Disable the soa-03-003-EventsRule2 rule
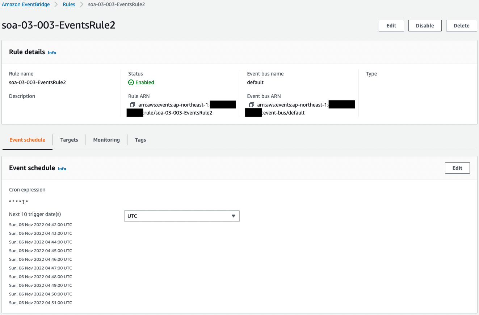479x315 pixels. click(425, 25)
